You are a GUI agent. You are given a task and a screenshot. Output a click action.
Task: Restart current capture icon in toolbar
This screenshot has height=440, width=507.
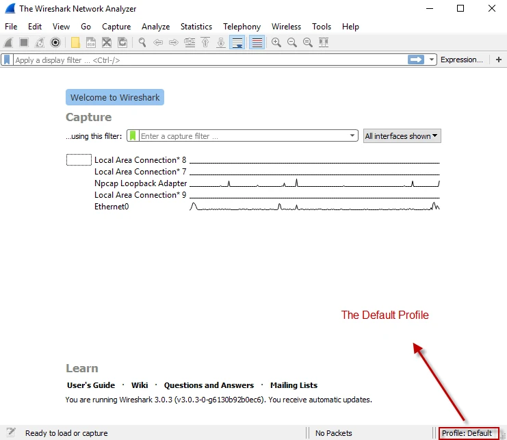[x=40, y=42]
